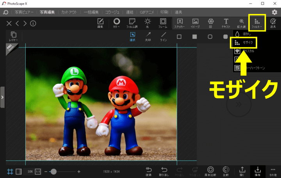Choose クリスタル from filter menu

coord(245,51)
